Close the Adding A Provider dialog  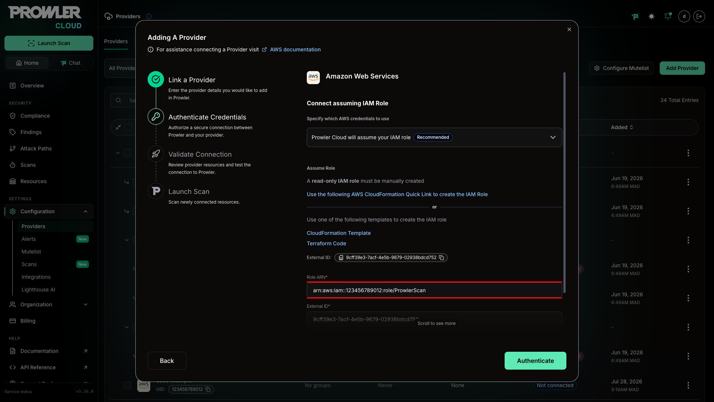point(569,29)
